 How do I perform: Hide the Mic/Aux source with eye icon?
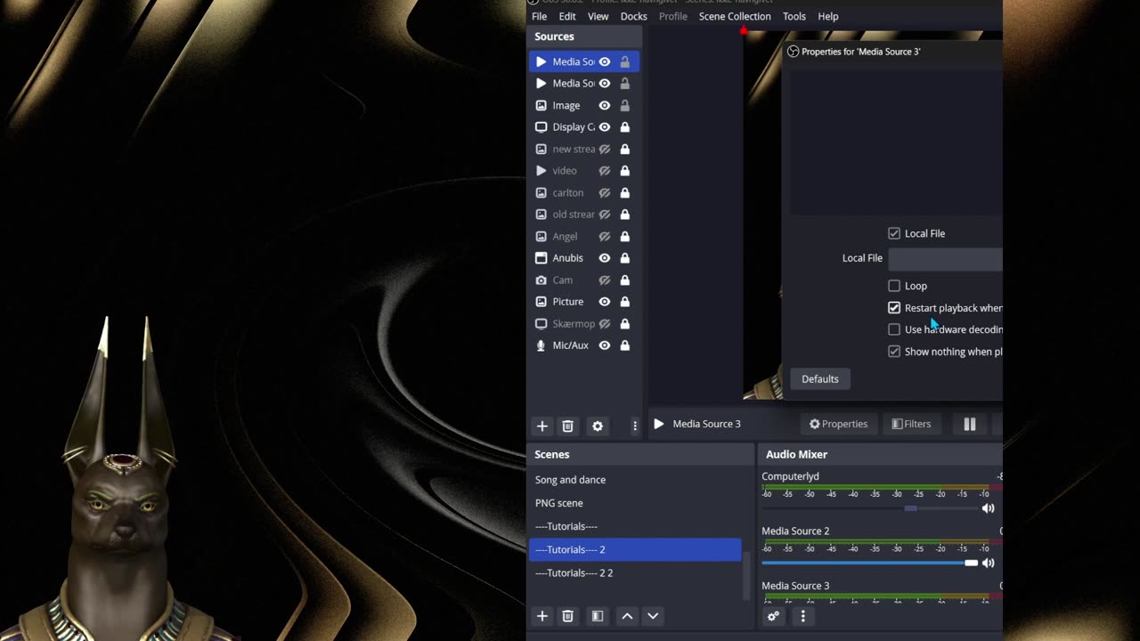[x=605, y=345]
